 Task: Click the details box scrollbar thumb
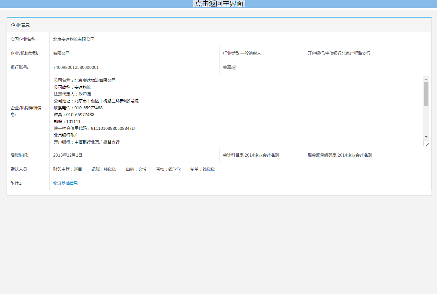426,94
